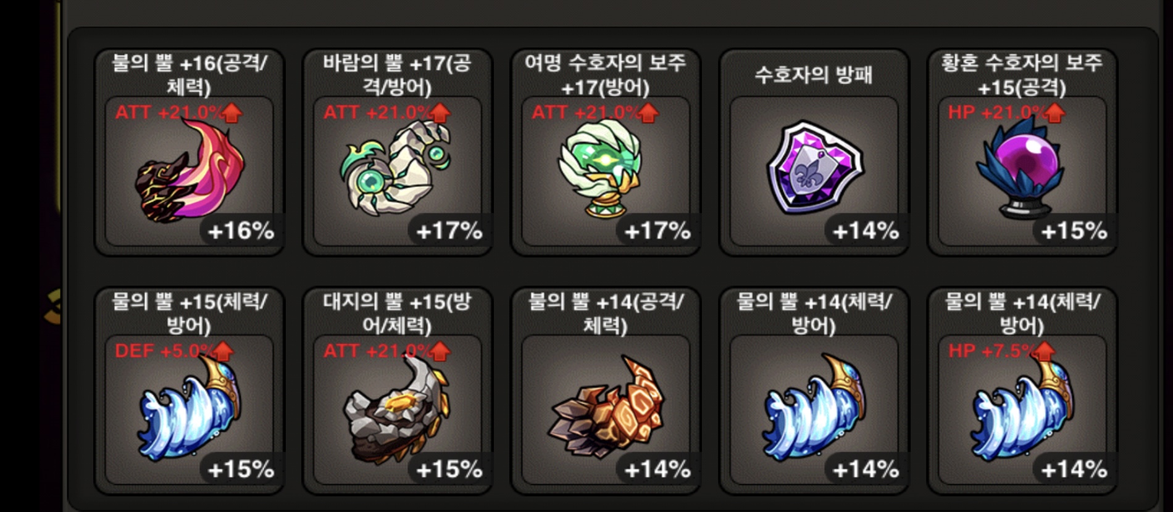The width and height of the screenshot is (1173, 512).
Task: Click the 불의 뿔 +16(공격/체력) title
Action: click(x=189, y=75)
